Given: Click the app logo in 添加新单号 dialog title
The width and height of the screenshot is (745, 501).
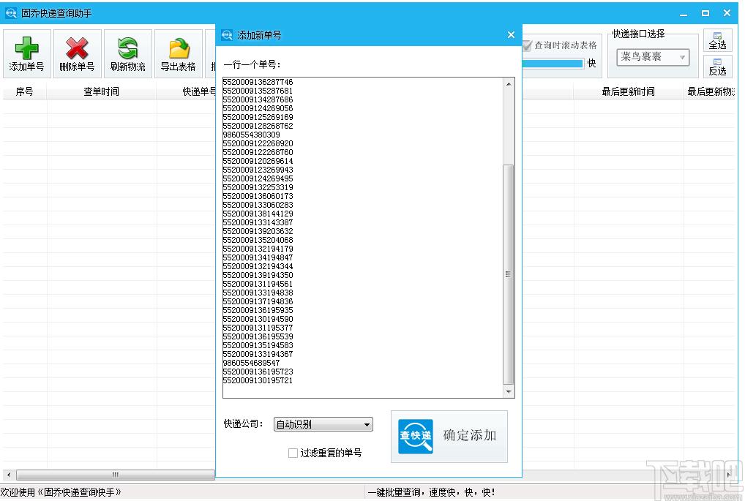Looking at the screenshot, I should click(227, 34).
